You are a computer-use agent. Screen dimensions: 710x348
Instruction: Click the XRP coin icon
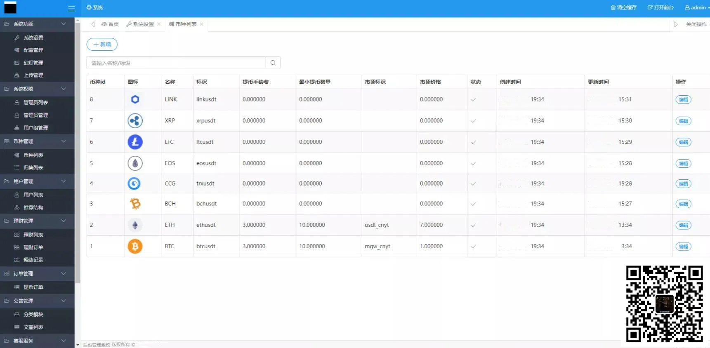point(135,121)
